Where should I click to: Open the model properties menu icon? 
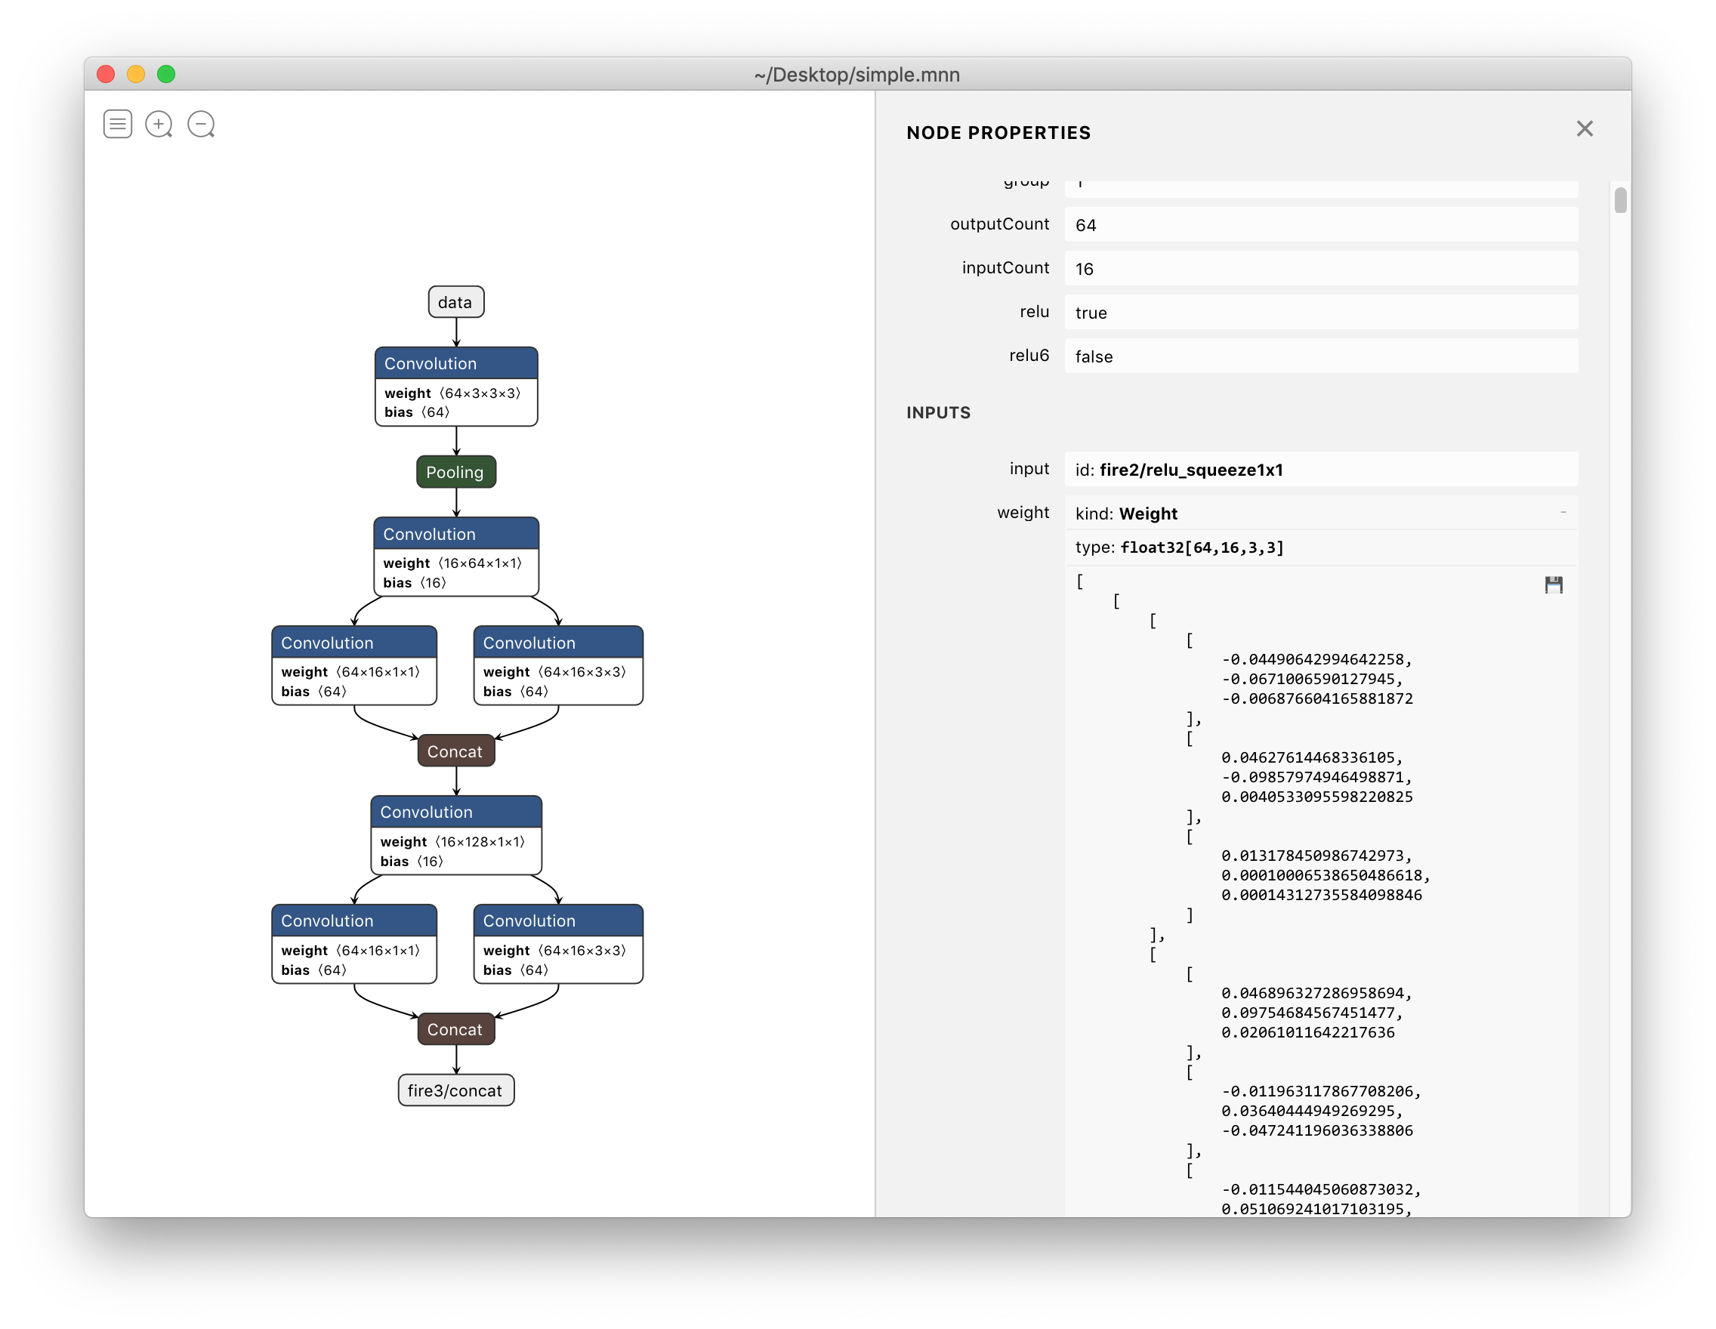pos(118,124)
